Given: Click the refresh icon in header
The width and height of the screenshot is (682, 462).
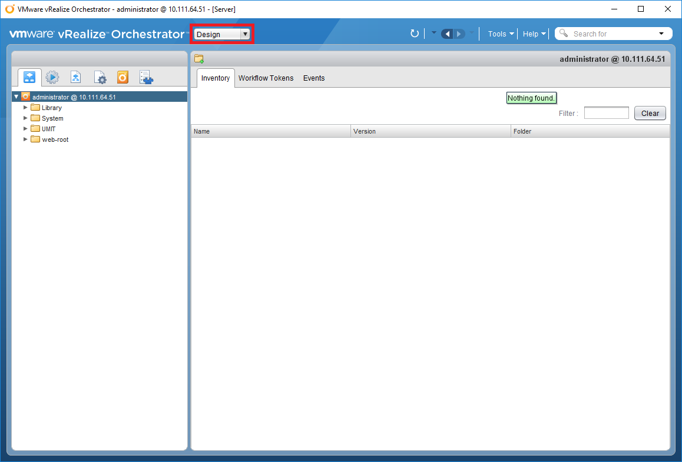Looking at the screenshot, I should [x=415, y=34].
